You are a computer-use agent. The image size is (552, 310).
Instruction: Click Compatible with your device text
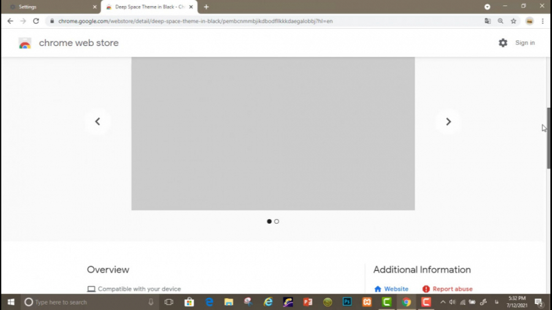139,289
